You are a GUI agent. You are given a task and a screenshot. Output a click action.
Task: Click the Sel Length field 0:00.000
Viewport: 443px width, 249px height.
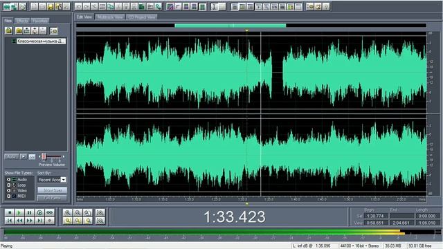427,216
